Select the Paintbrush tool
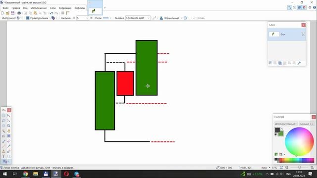317x178 pixels. coord(3,141)
